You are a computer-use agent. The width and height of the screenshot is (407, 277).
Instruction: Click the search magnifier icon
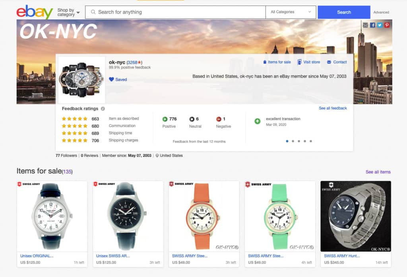[x=93, y=12]
